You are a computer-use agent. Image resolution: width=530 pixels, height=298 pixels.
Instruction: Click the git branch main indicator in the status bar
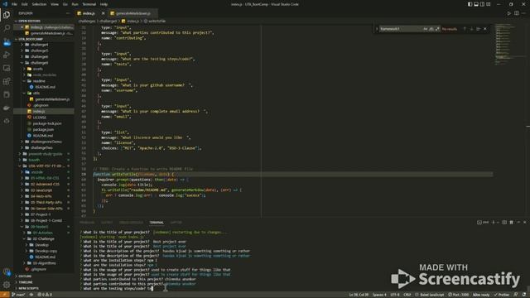[x=18, y=295]
